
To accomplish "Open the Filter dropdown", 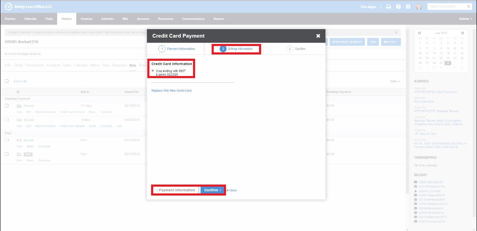I will tap(395, 81).
